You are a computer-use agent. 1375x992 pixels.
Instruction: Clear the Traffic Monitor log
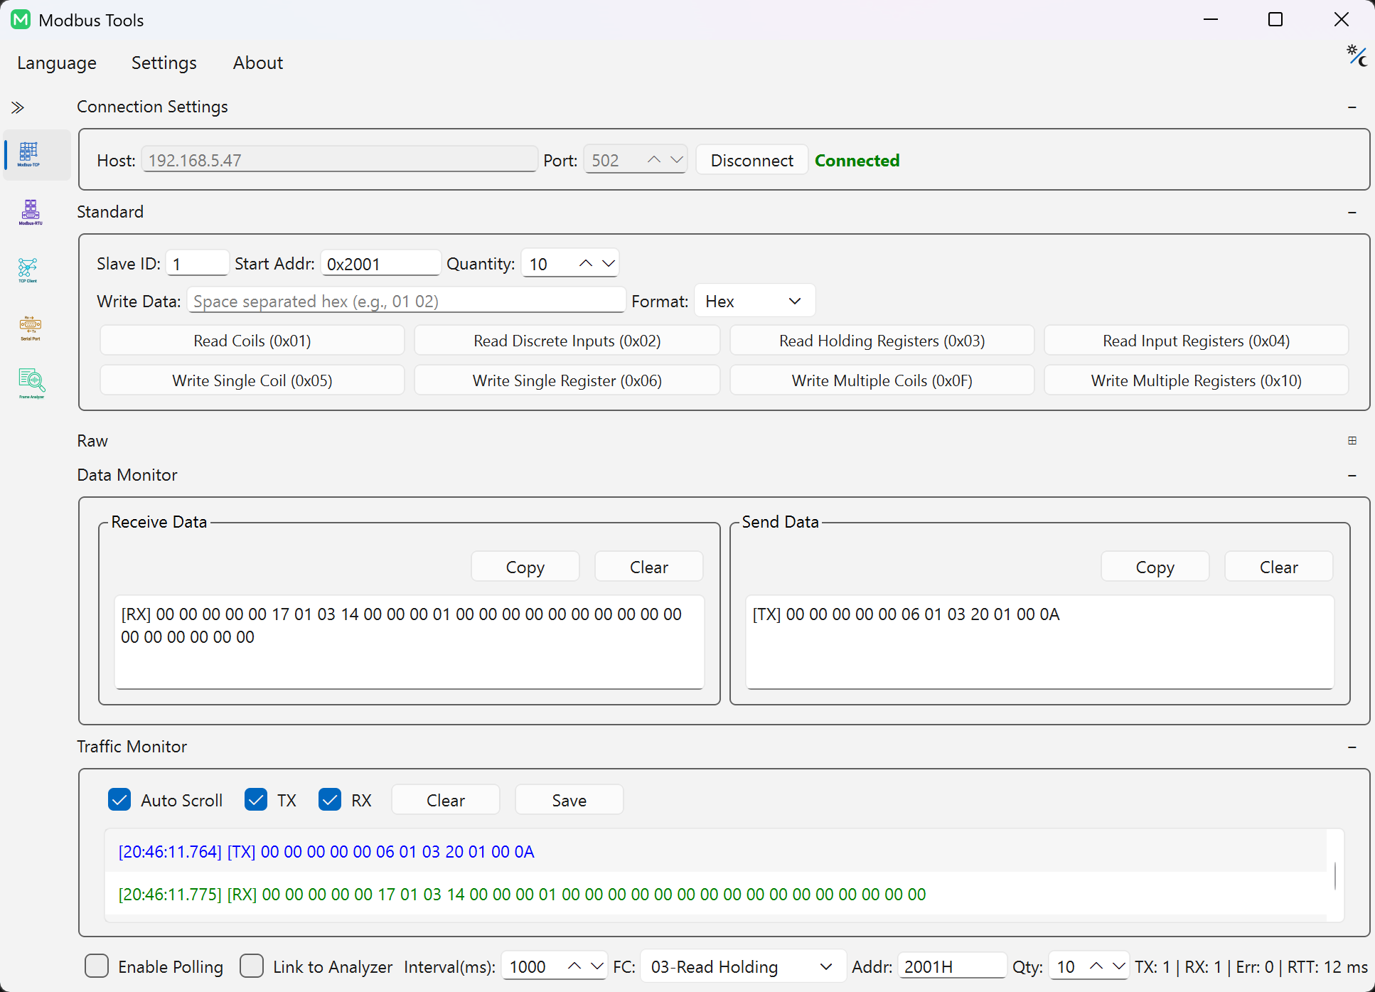point(446,800)
